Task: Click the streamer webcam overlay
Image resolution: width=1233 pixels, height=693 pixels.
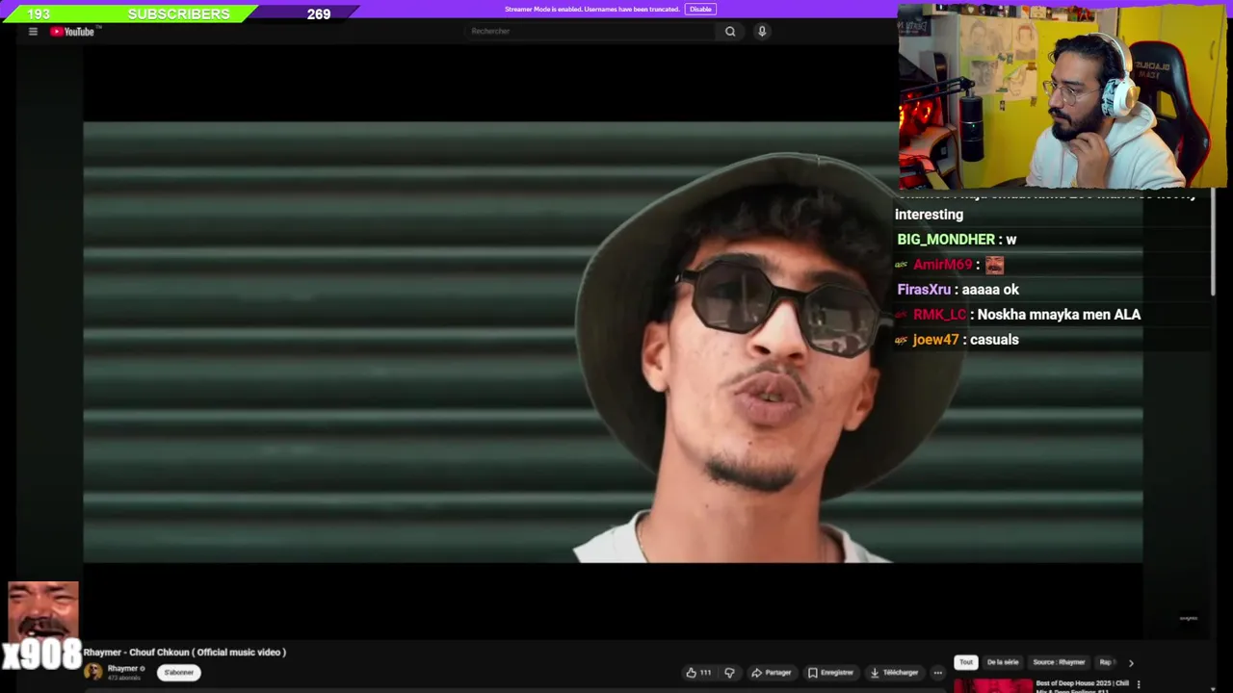Action: (1063, 96)
